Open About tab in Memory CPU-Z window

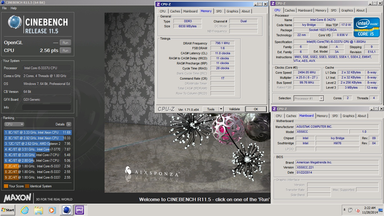[246, 11]
